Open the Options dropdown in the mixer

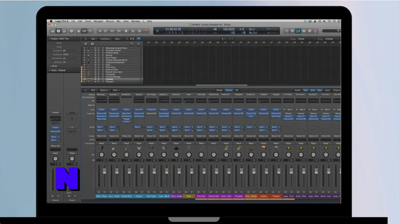point(104,90)
